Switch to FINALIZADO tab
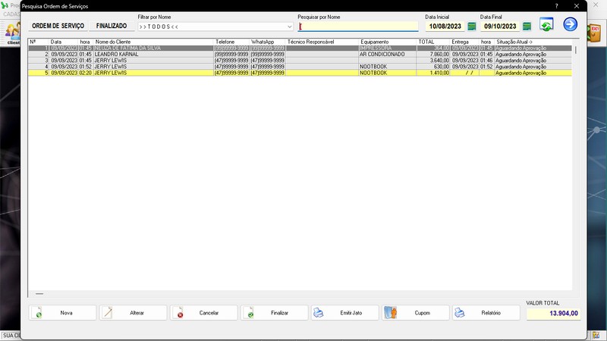607x341 pixels. pyautogui.click(x=112, y=26)
